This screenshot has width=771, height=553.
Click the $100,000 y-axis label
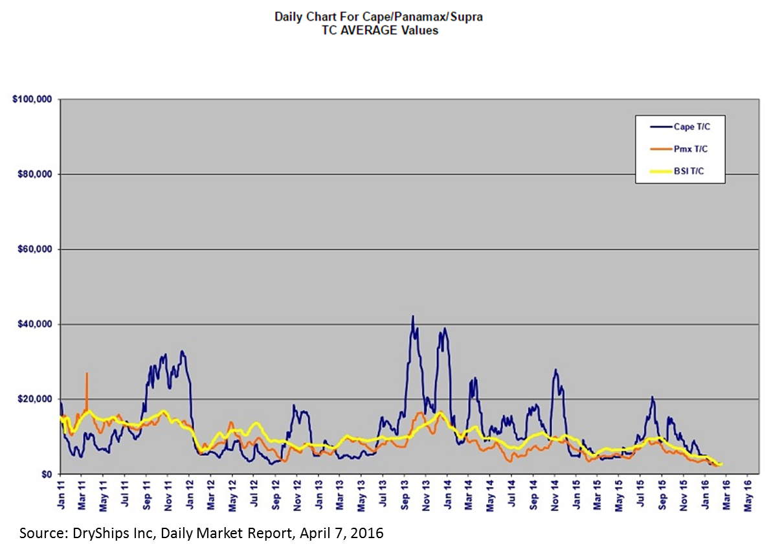pos(32,99)
